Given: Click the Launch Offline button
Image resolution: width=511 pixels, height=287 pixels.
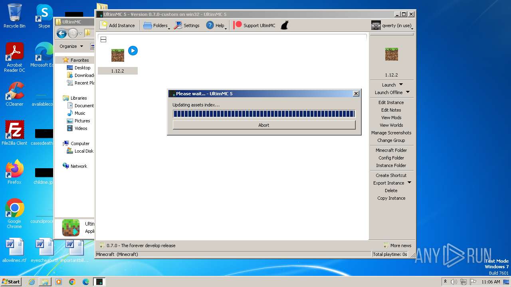Looking at the screenshot, I should point(388,92).
